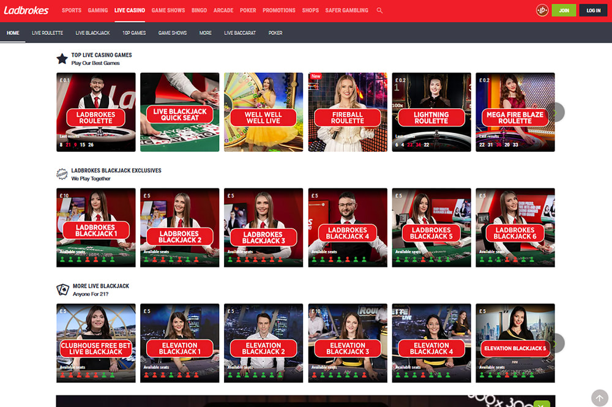Advance the Top Live Casino Games carousel arrow
Viewport: 612px width, 407px height.
[555, 113]
